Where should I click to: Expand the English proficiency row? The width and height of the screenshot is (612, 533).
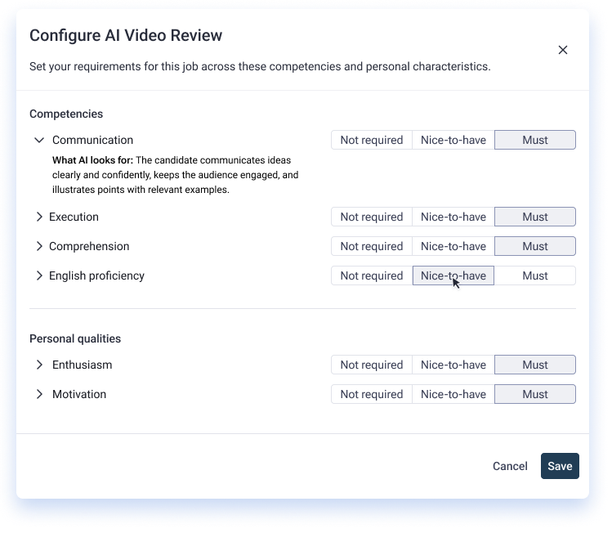39,275
